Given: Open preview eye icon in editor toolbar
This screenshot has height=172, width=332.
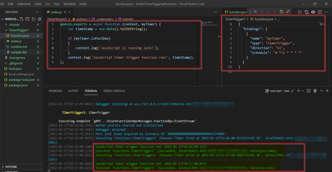Looking at the screenshot, I should tap(313, 12).
